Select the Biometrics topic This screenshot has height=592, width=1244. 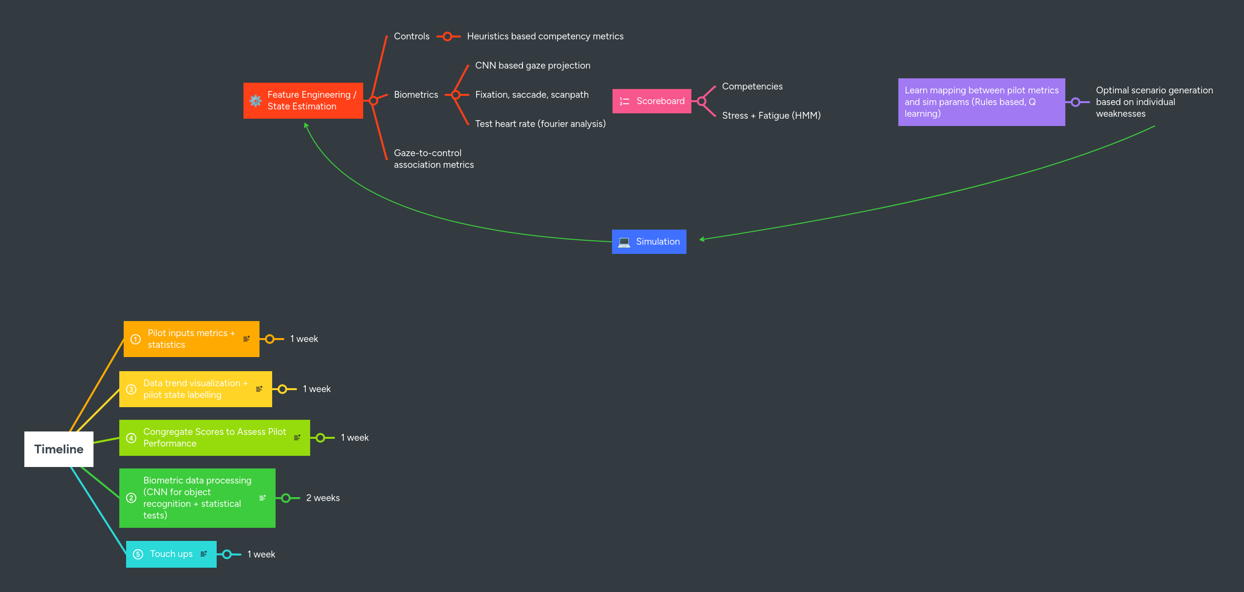pos(416,95)
